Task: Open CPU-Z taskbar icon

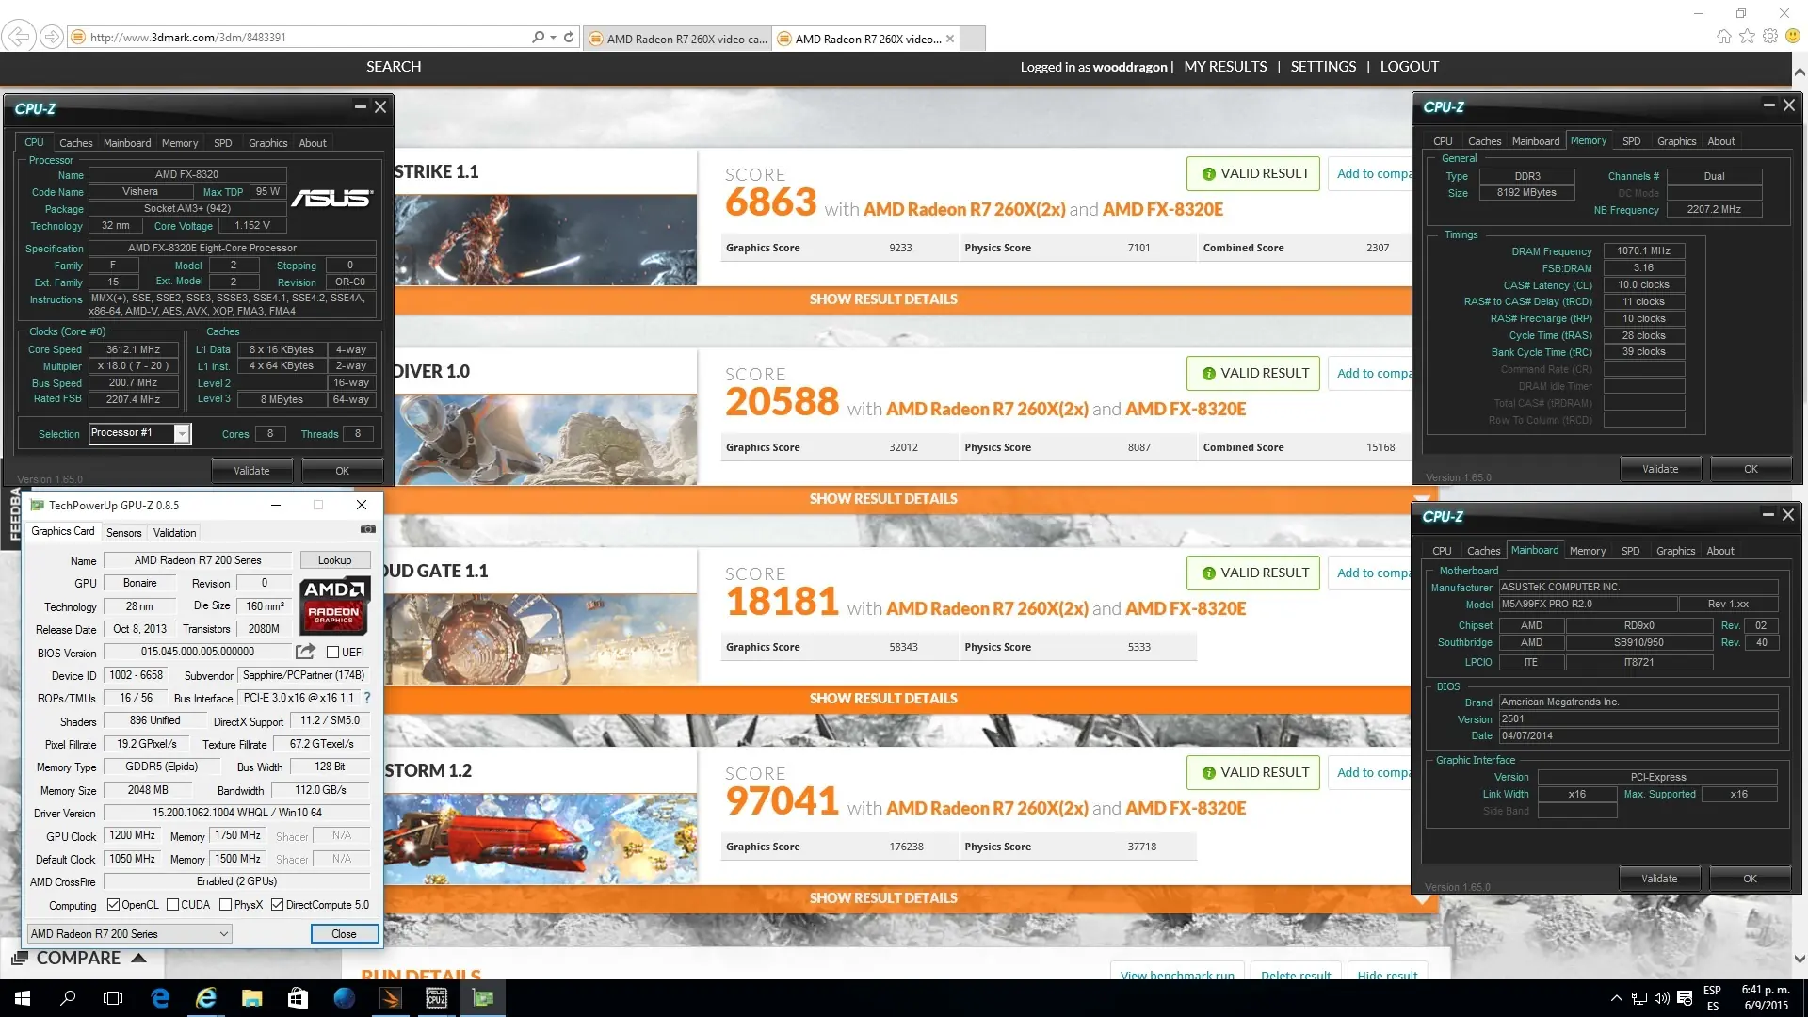Action: coord(437,998)
